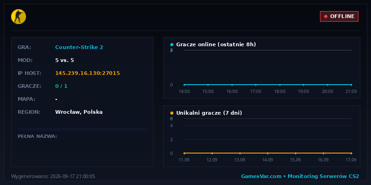
Task: Open GamesVar.com Monitoring Serwerów CS2 link
Action: pos(300,176)
